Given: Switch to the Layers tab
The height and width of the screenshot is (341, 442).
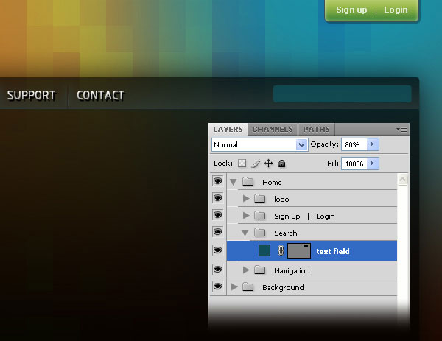Looking at the screenshot, I should 228,130.
